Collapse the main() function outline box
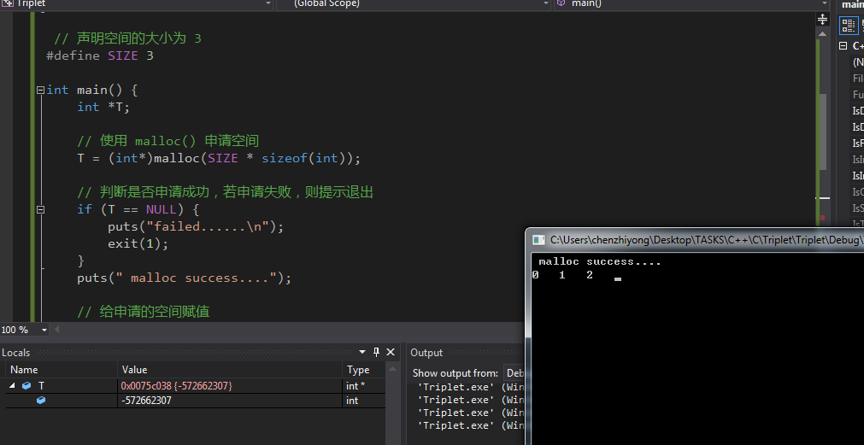Screen dimensions: 864x445 (x=39, y=91)
